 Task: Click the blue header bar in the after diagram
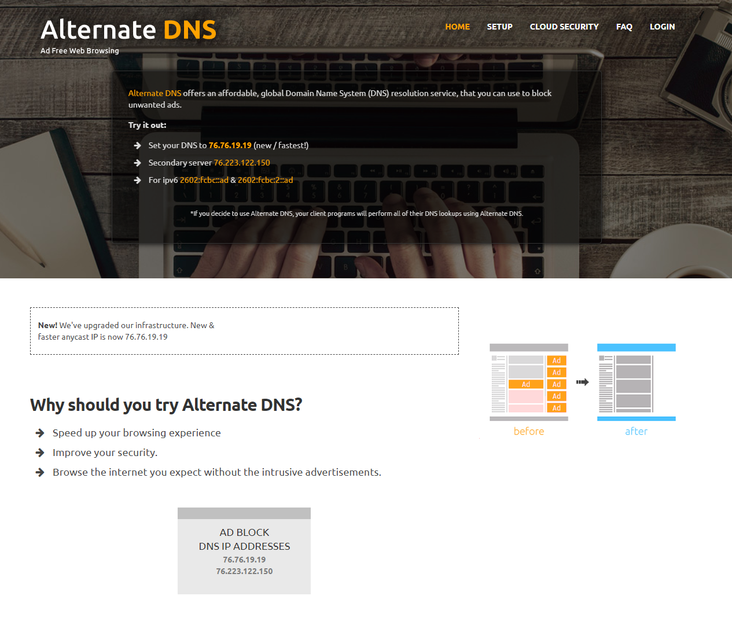636,346
